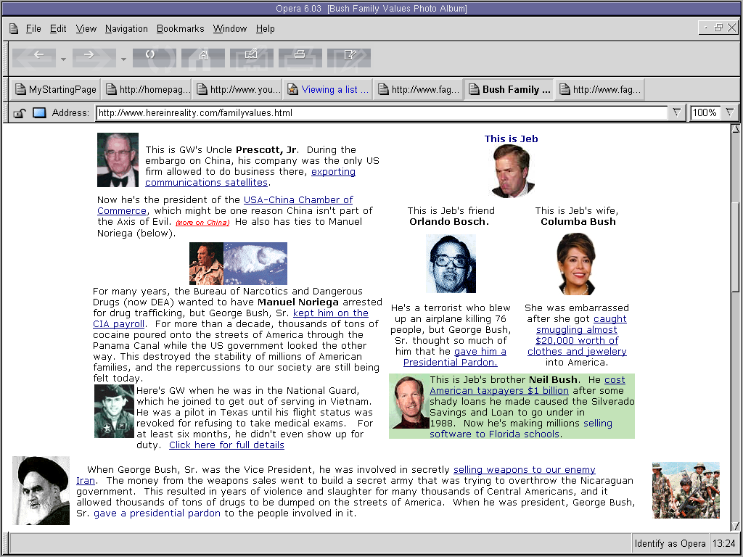This screenshot has width=743, height=557.
Task: Open the Window menu
Action: pos(230,29)
